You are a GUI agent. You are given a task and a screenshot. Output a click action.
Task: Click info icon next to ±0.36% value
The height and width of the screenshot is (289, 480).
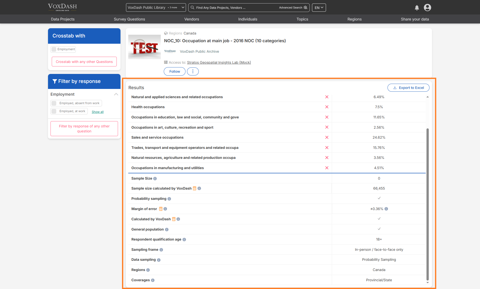tap(386, 209)
